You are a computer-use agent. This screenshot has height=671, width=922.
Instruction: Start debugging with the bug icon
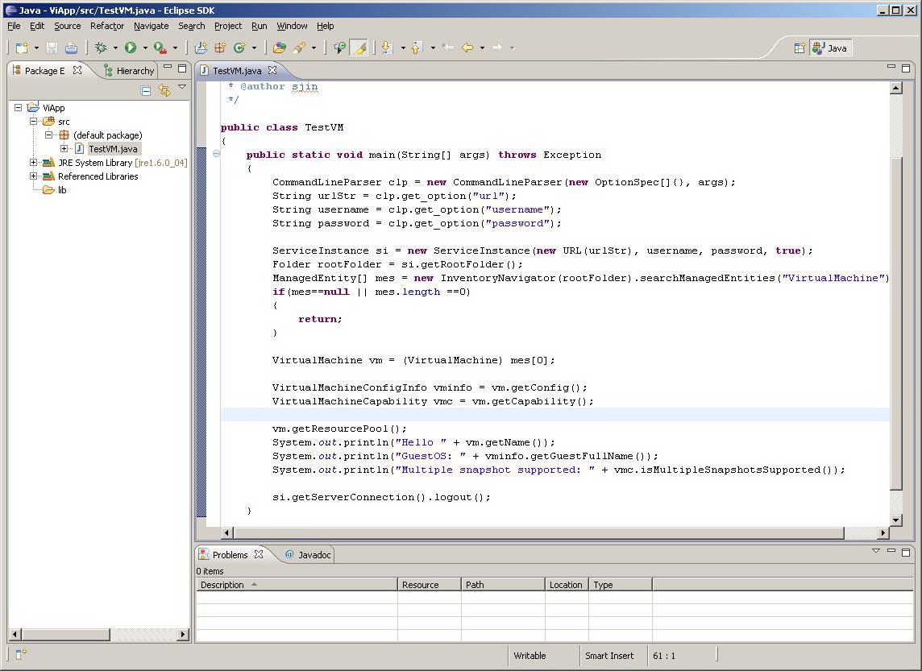coord(101,48)
